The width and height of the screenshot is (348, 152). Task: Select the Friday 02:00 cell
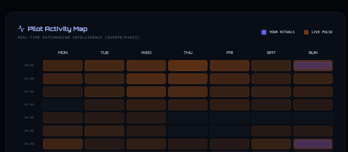230,92
